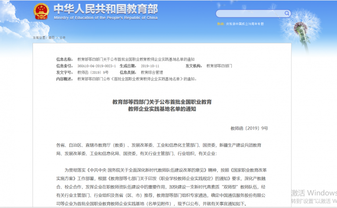The height and width of the screenshot is (208, 337).
Task: Go to 首页 in the breadcrumb
Action: pyautogui.click(x=51, y=38)
